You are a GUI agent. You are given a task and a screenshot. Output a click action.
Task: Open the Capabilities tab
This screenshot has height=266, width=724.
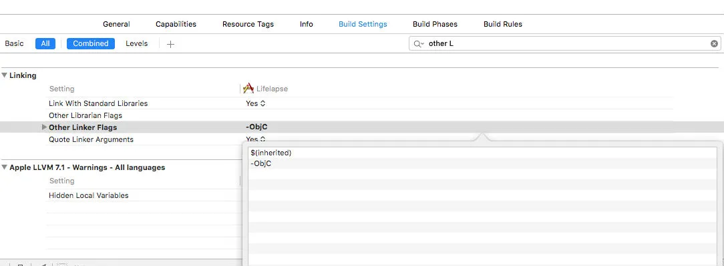pyautogui.click(x=176, y=24)
